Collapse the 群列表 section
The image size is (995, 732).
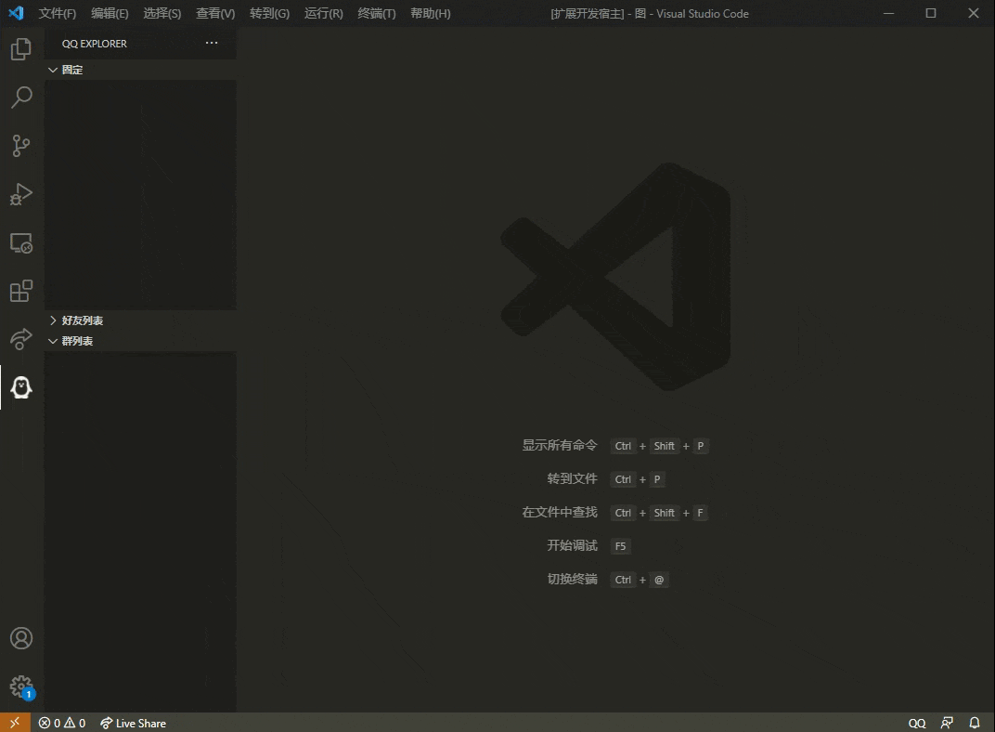point(140,341)
